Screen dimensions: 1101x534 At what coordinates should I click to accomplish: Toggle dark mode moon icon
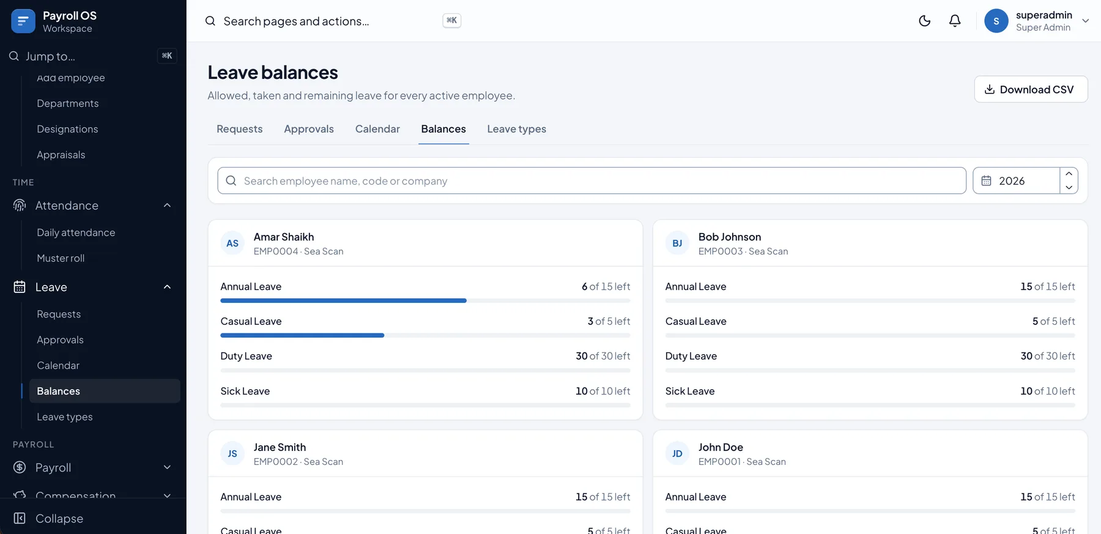click(x=925, y=21)
